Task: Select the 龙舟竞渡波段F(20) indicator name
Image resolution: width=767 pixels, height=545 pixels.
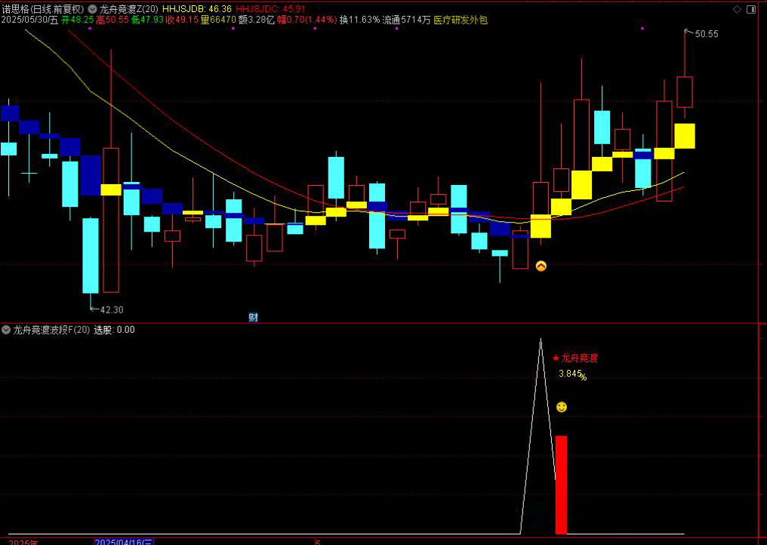Action: coord(51,330)
